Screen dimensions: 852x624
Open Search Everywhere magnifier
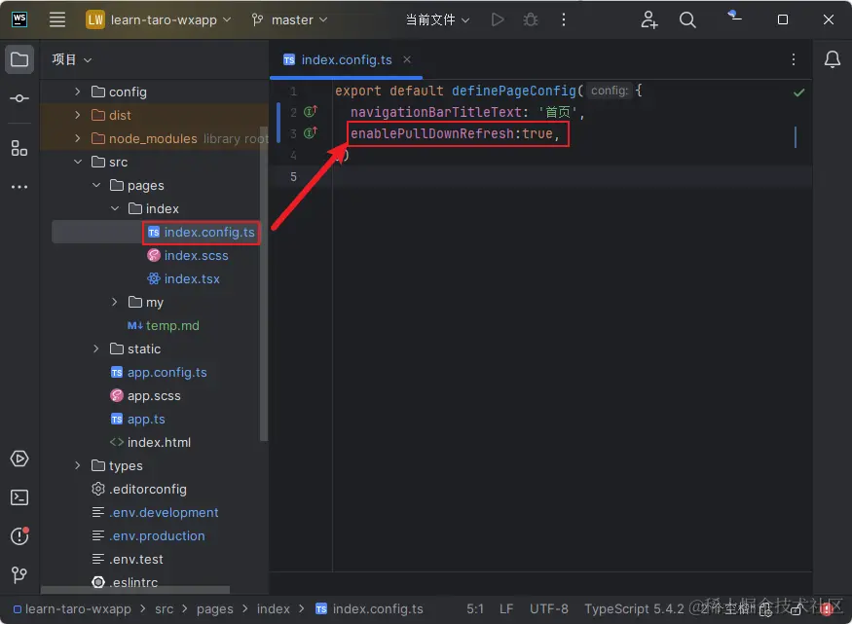pyautogui.click(x=687, y=19)
